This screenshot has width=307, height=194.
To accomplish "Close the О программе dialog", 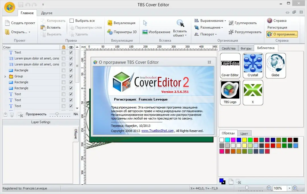I will [x=209, y=62].
